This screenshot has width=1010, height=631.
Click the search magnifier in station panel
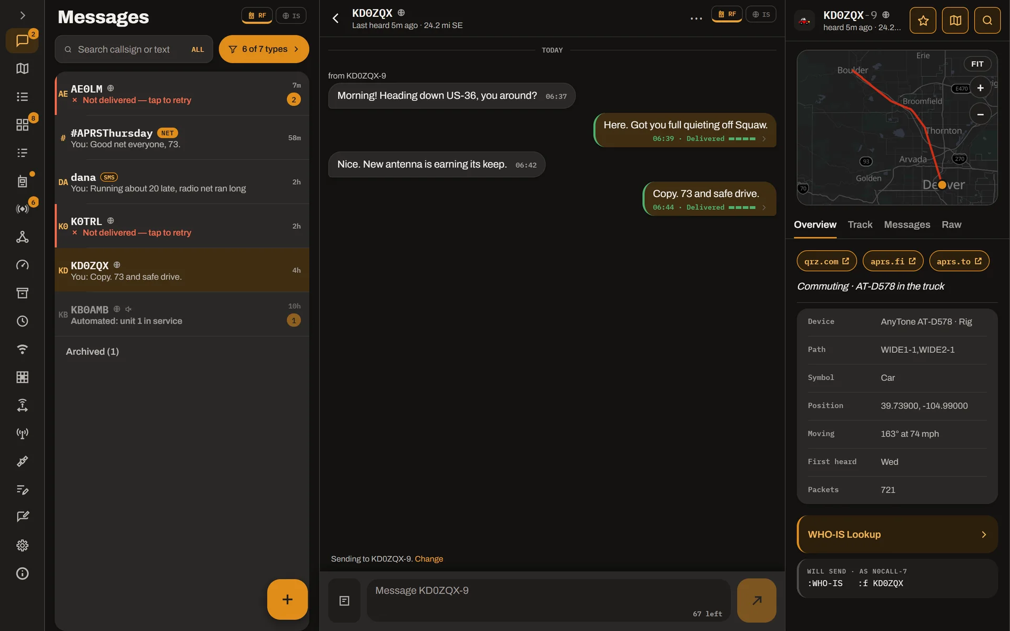[987, 21]
